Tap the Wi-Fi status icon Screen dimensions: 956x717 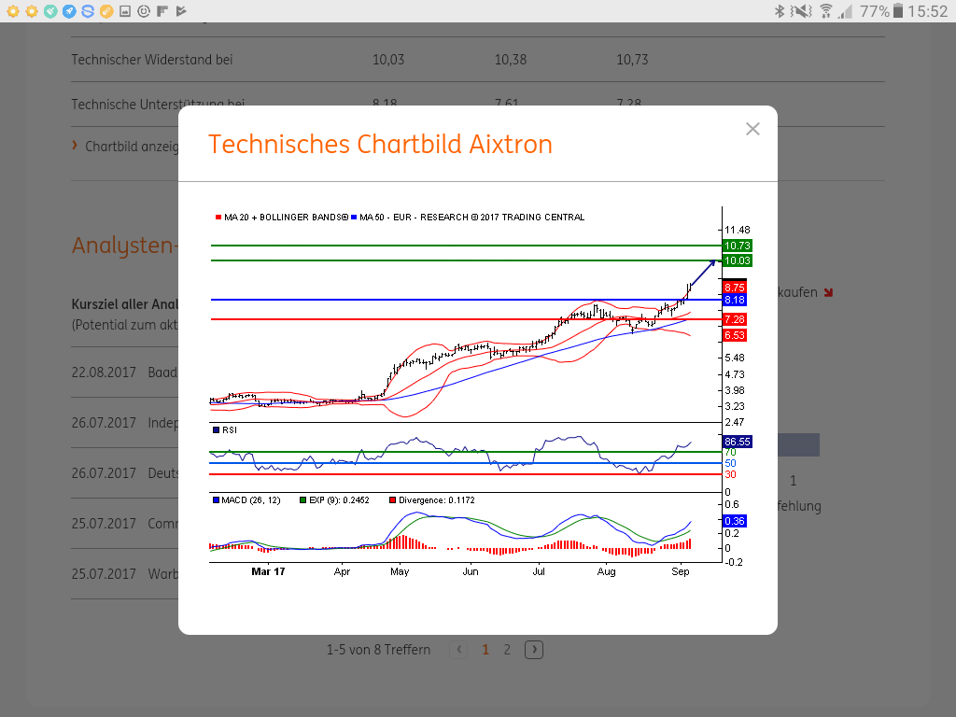pyautogui.click(x=826, y=11)
